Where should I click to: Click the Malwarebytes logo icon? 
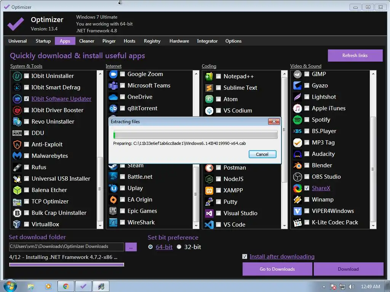click(17, 156)
